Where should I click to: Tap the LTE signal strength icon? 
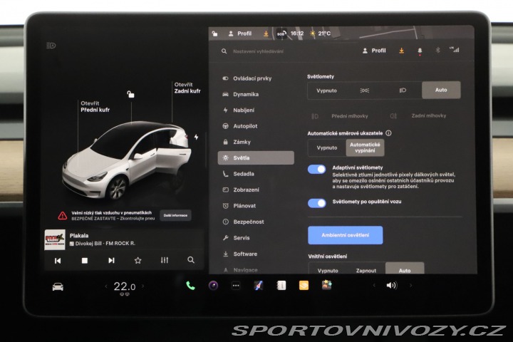click(x=454, y=50)
